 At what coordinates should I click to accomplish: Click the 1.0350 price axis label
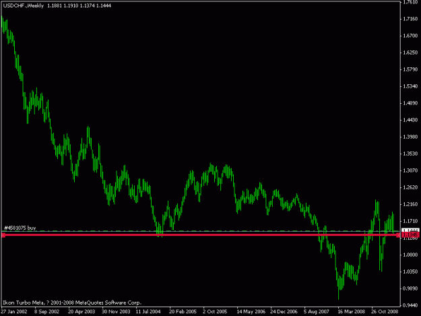click(410, 272)
